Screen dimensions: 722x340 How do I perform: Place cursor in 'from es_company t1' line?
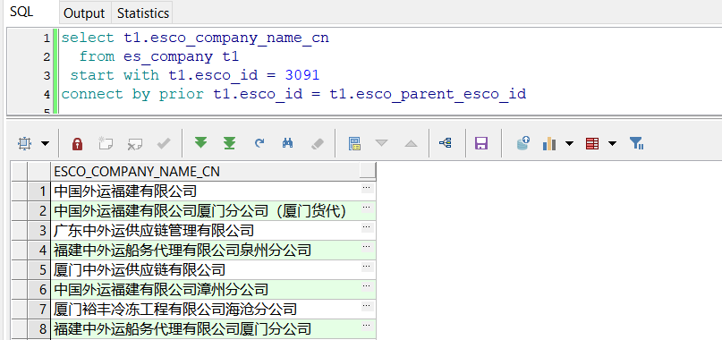click(x=159, y=56)
